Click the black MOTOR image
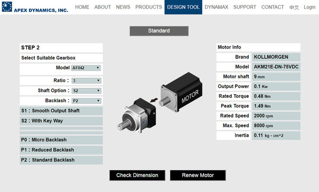The height and width of the screenshot is (192, 319). 181,92
